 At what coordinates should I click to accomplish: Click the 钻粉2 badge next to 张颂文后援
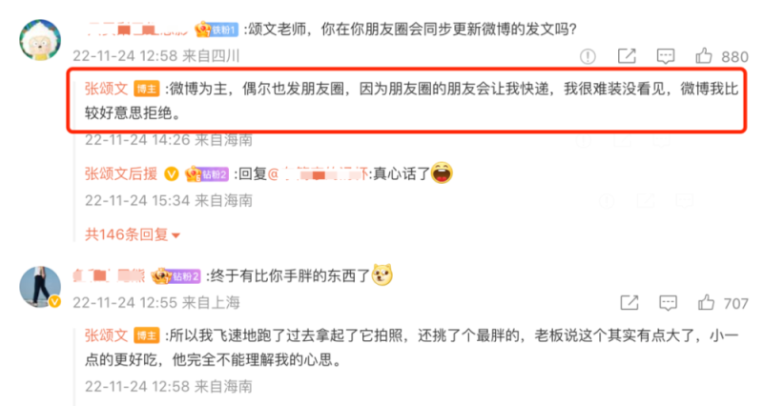point(207,174)
